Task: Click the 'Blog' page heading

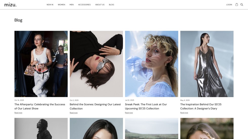Action: point(18,20)
